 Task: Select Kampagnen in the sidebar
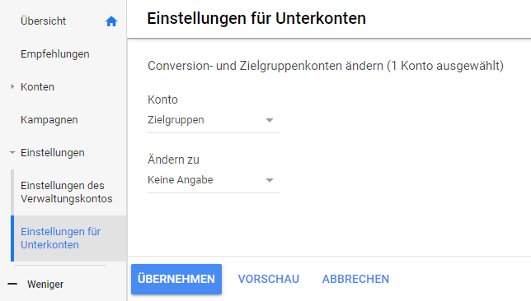[49, 120]
